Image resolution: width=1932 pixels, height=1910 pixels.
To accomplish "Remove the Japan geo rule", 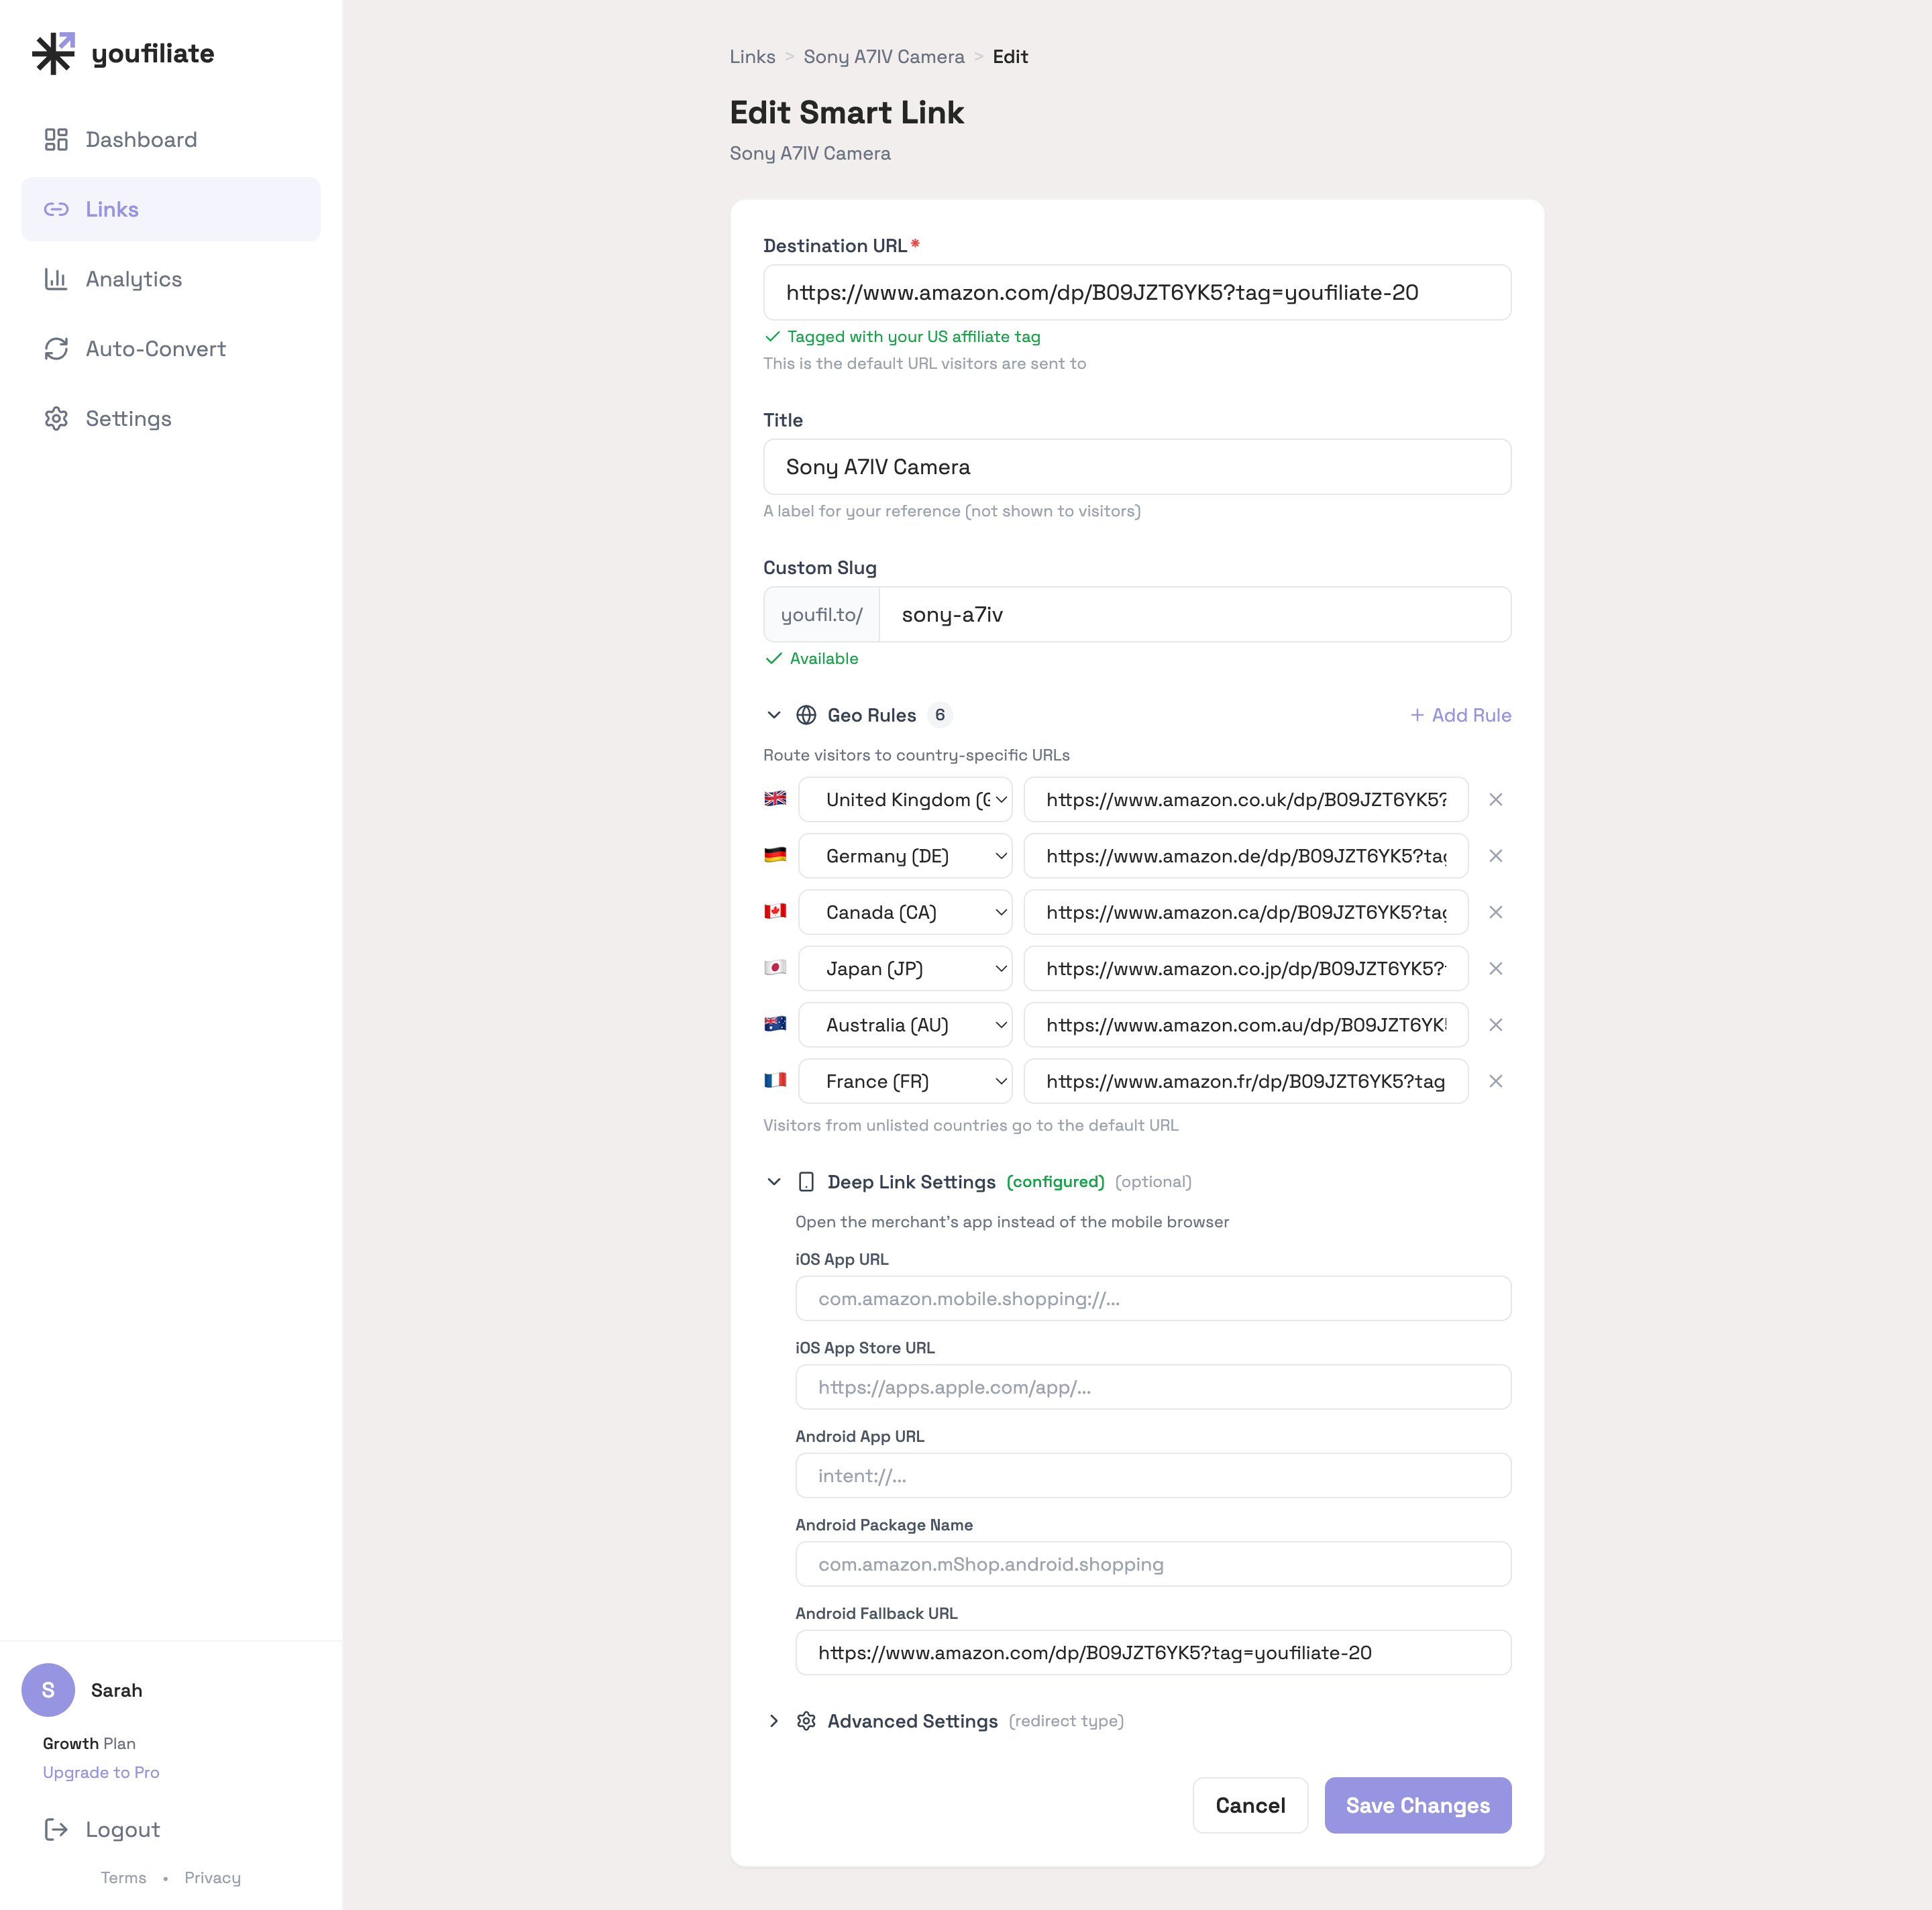I will 1496,968.
